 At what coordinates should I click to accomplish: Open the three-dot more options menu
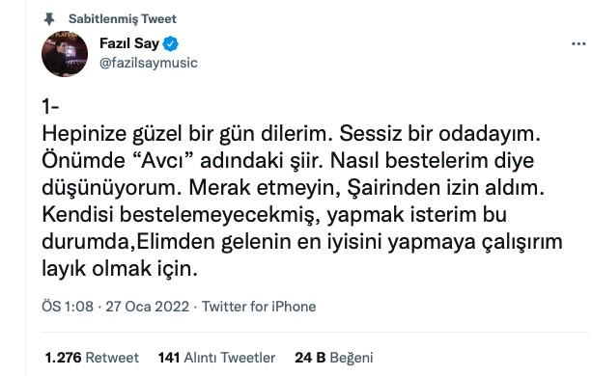click(x=578, y=44)
